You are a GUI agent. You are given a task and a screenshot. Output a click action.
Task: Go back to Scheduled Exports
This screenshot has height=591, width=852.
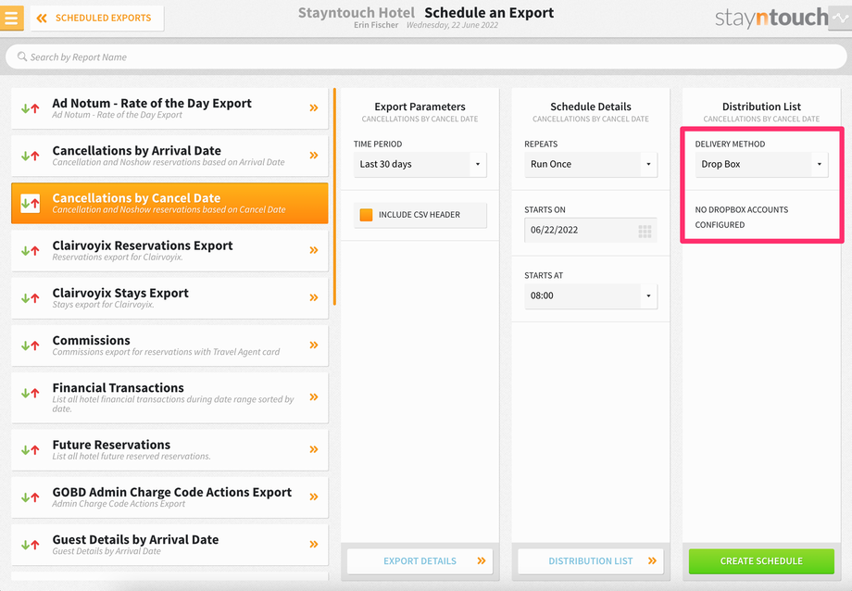(x=96, y=18)
